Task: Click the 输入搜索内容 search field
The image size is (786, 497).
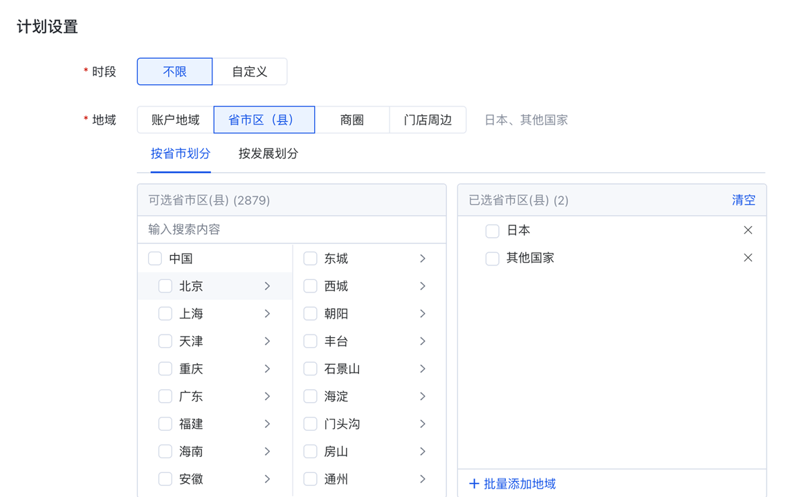Action: pos(291,229)
